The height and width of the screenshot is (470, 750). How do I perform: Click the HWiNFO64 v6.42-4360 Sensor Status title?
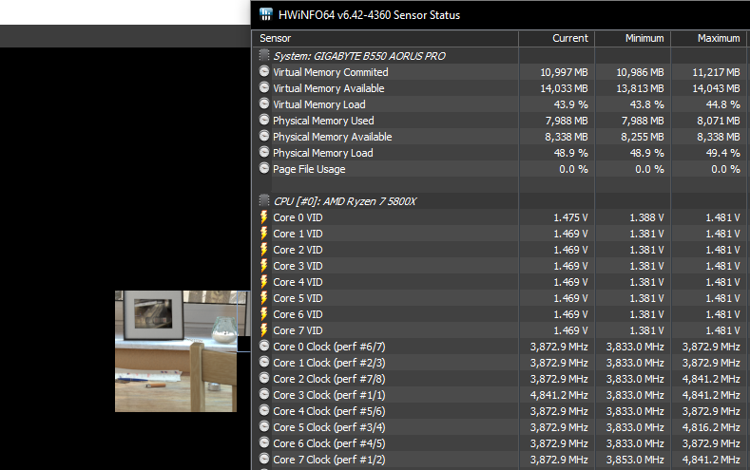pyautogui.click(x=369, y=15)
